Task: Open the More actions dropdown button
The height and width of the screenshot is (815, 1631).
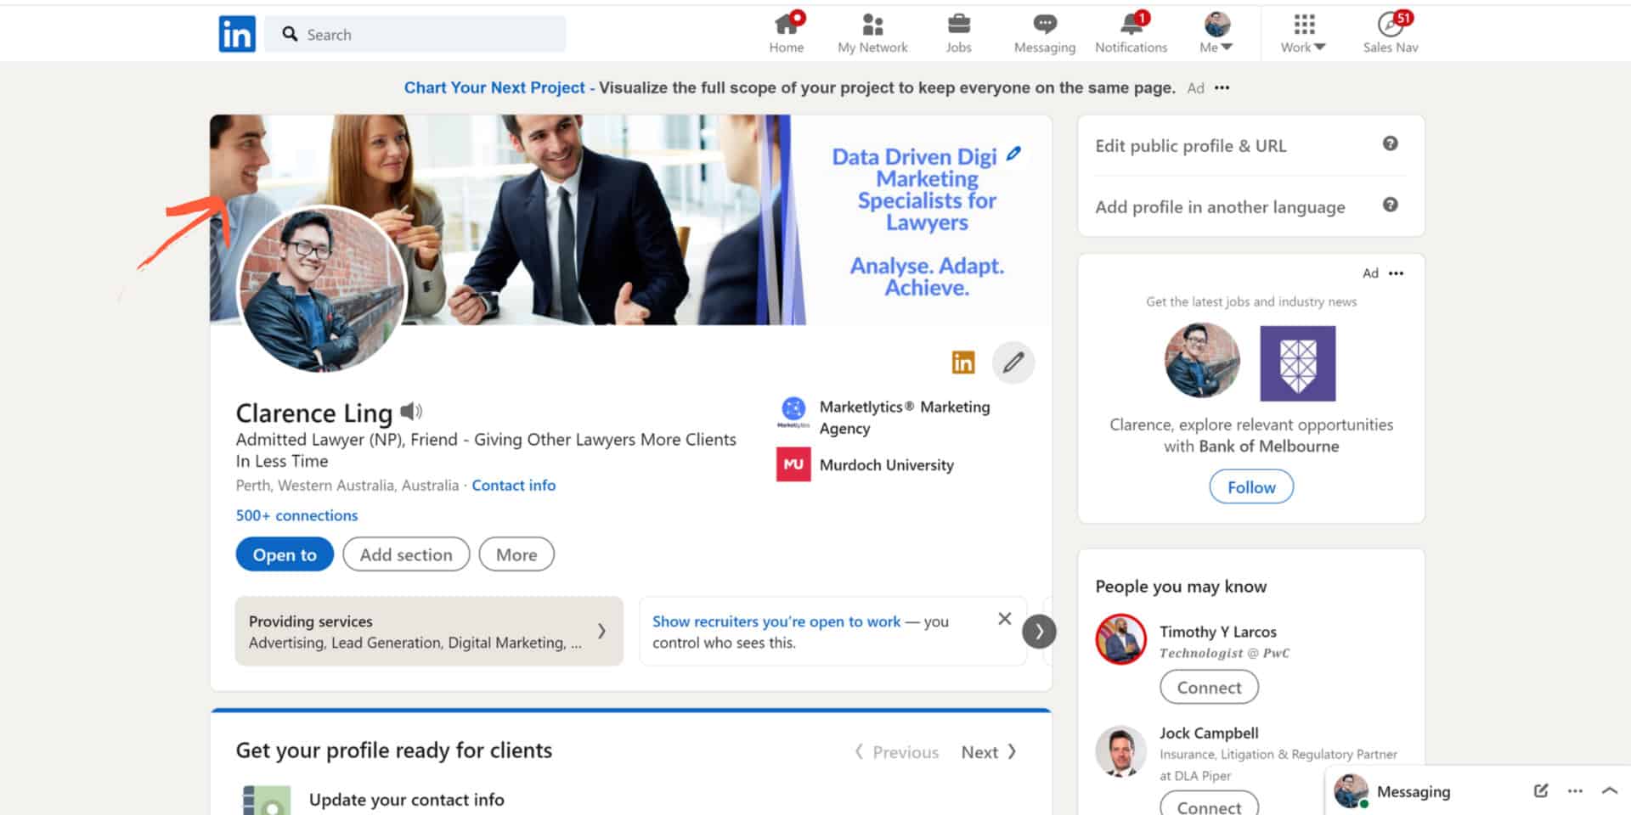Action: (x=516, y=554)
